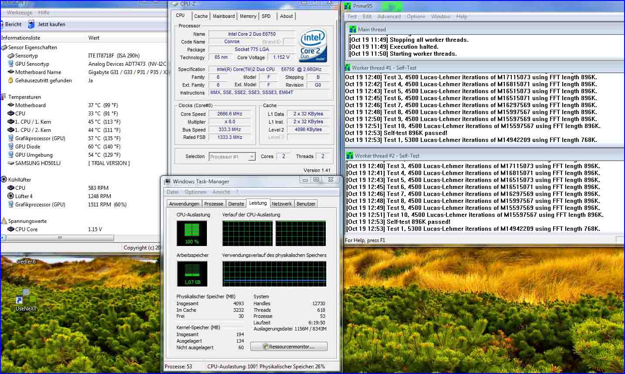Screen dimensions: 625x374
Task: Open Netzwerk tab in Task-Manager
Action: pos(282,204)
